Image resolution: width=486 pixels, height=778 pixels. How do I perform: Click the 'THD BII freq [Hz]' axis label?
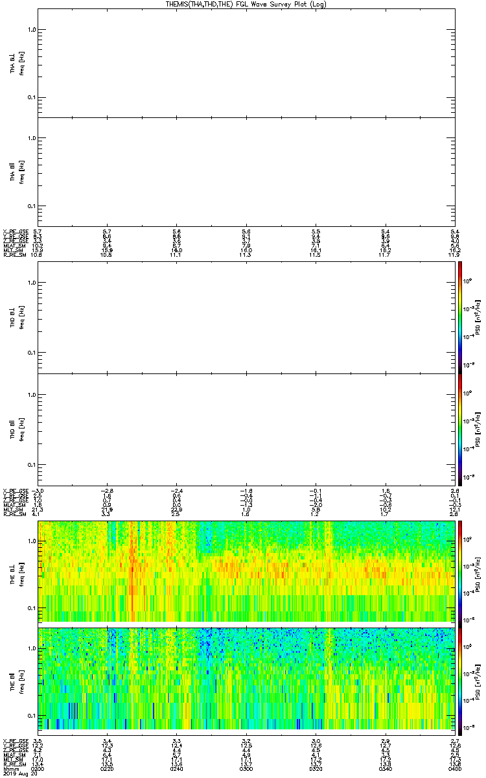point(17,429)
